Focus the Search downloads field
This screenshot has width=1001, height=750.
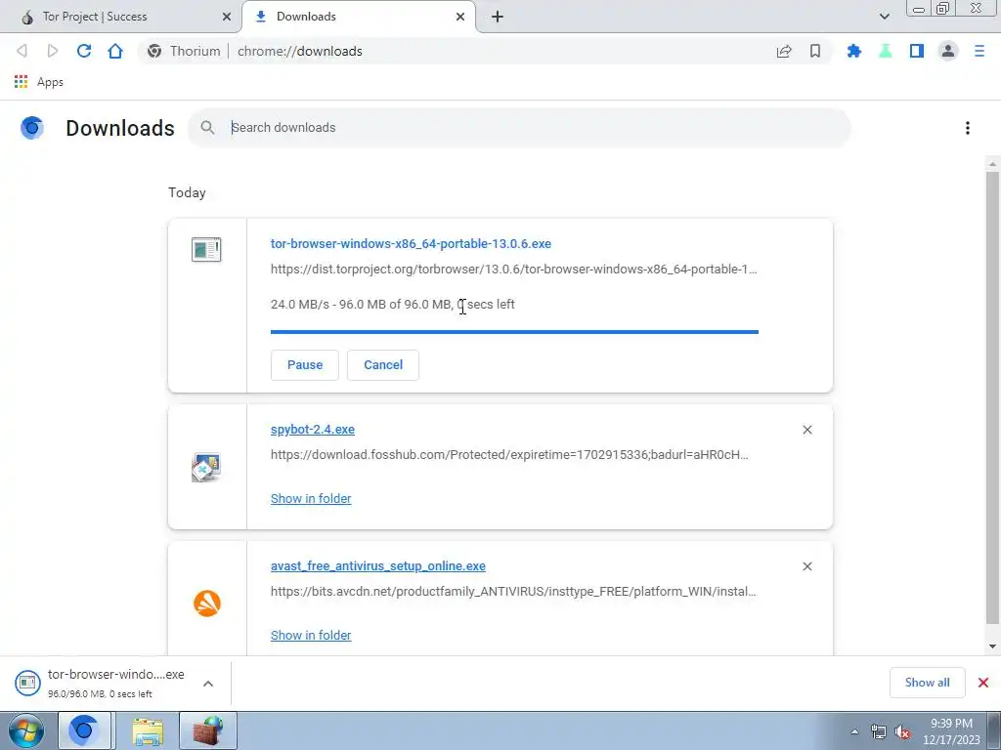[x=519, y=128]
